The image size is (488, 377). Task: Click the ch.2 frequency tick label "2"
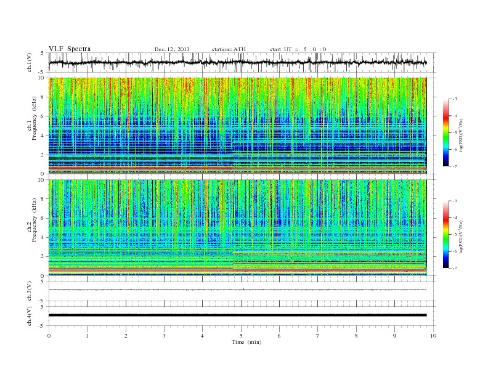(43, 257)
